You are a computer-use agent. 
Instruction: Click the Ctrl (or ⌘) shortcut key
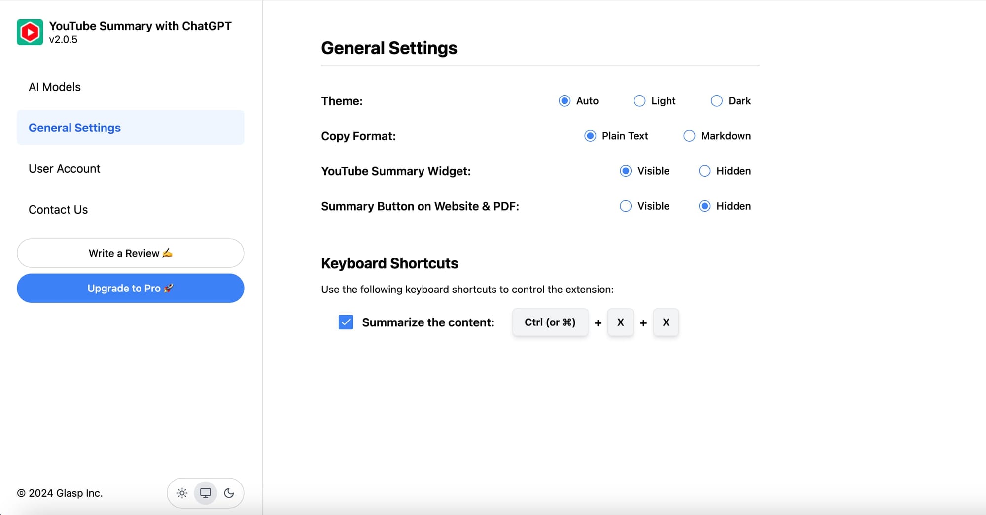coord(550,322)
